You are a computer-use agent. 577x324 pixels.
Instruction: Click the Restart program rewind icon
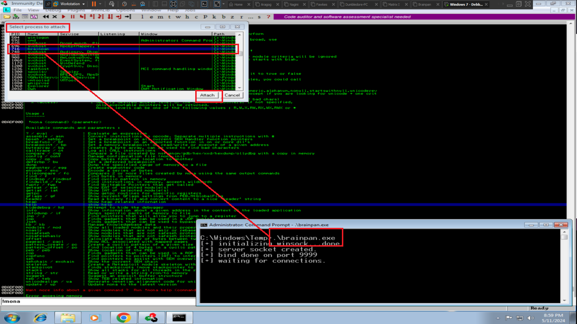(46, 17)
